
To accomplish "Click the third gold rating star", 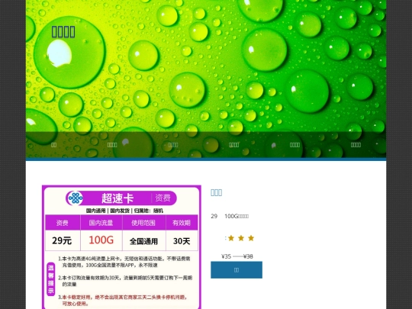I will point(251,238).
